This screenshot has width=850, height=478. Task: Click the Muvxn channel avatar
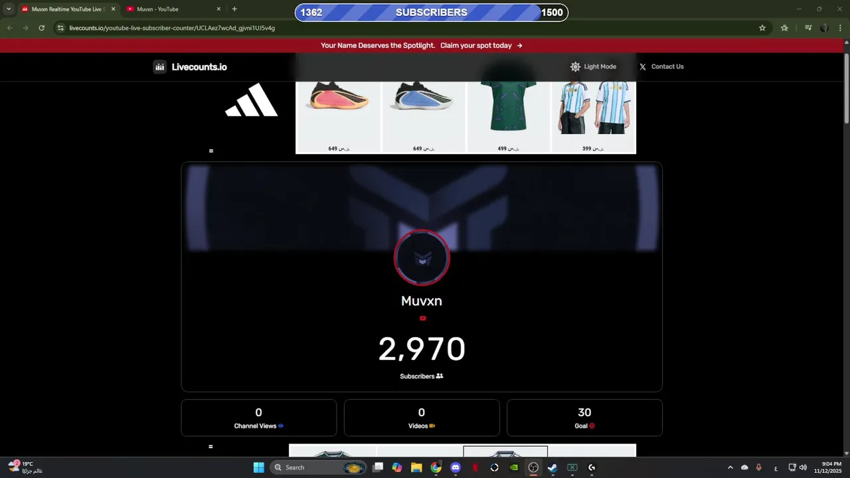tap(422, 258)
